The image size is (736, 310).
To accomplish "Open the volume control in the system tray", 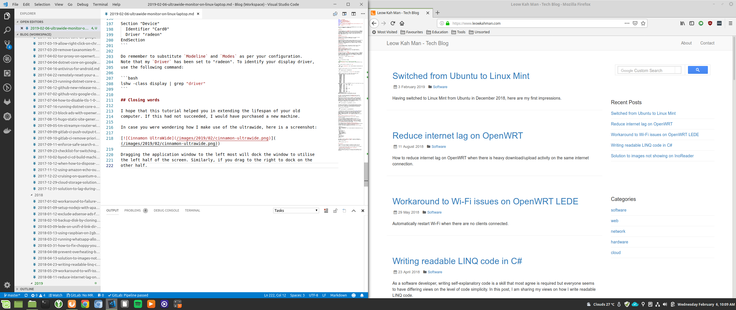I will pyautogui.click(x=665, y=304).
